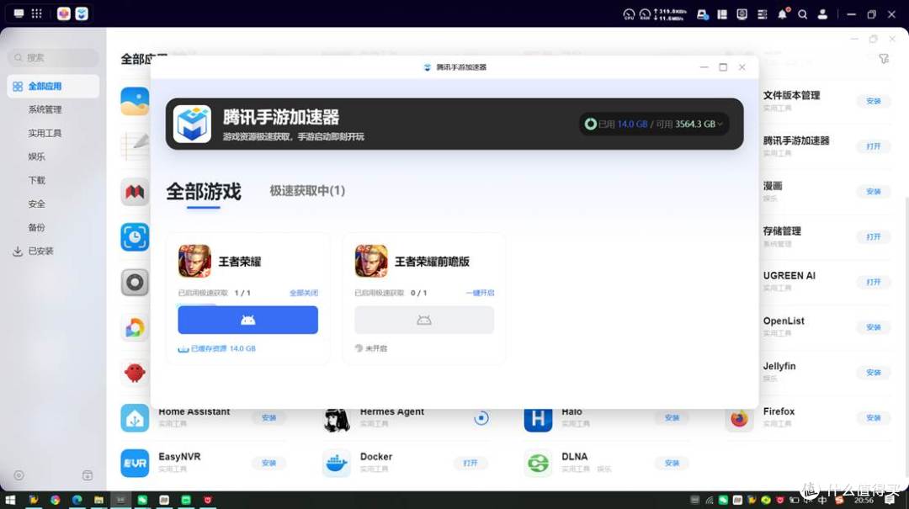This screenshot has height=509, width=909.
Task: Click the app center vertical scrollbar
Action: (906, 339)
